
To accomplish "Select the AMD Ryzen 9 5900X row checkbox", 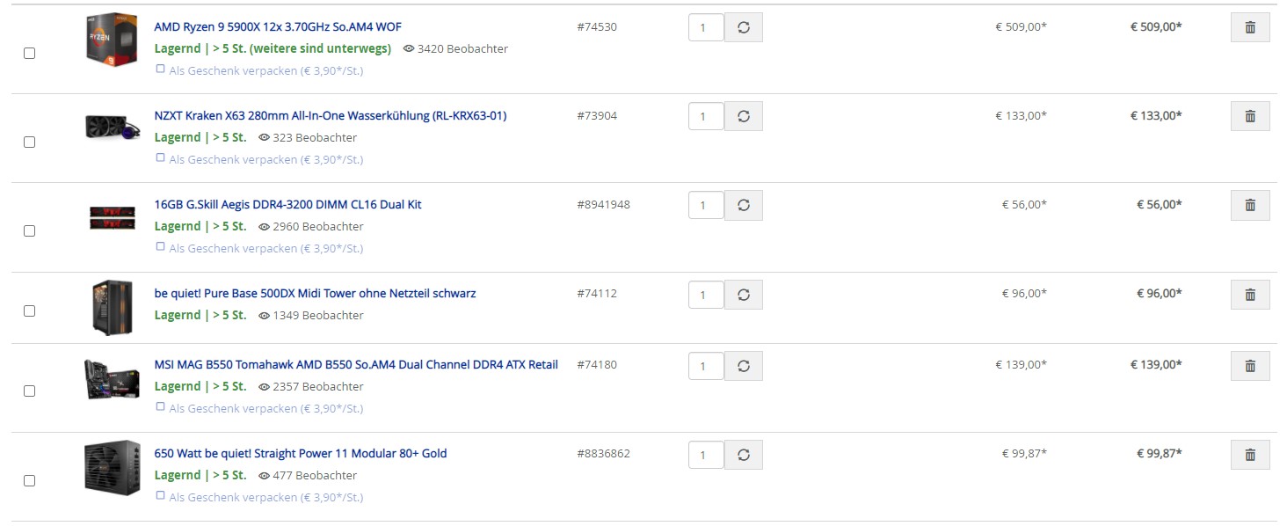I will [29, 53].
